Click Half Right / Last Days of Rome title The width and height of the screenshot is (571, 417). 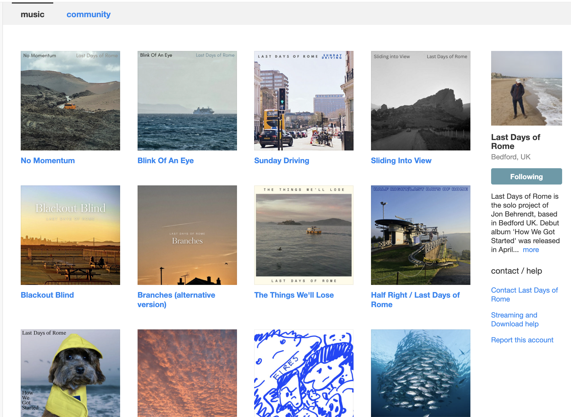click(415, 299)
